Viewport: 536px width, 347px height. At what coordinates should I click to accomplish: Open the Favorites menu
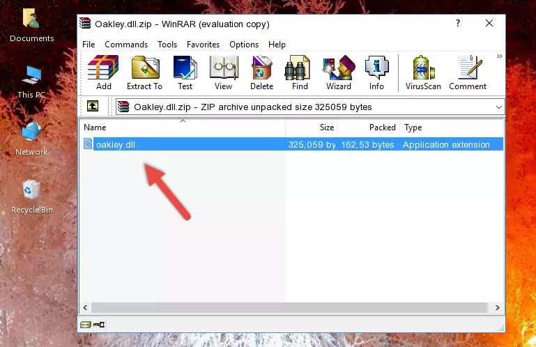pyautogui.click(x=203, y=45)
